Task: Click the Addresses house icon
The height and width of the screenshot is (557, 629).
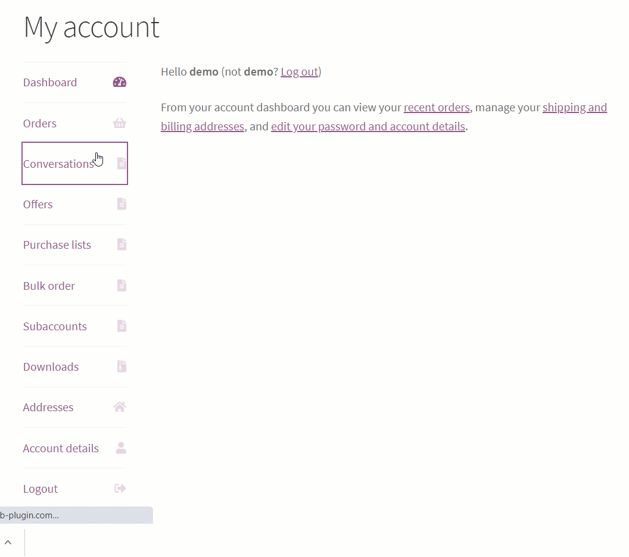Action: (120, 407)
